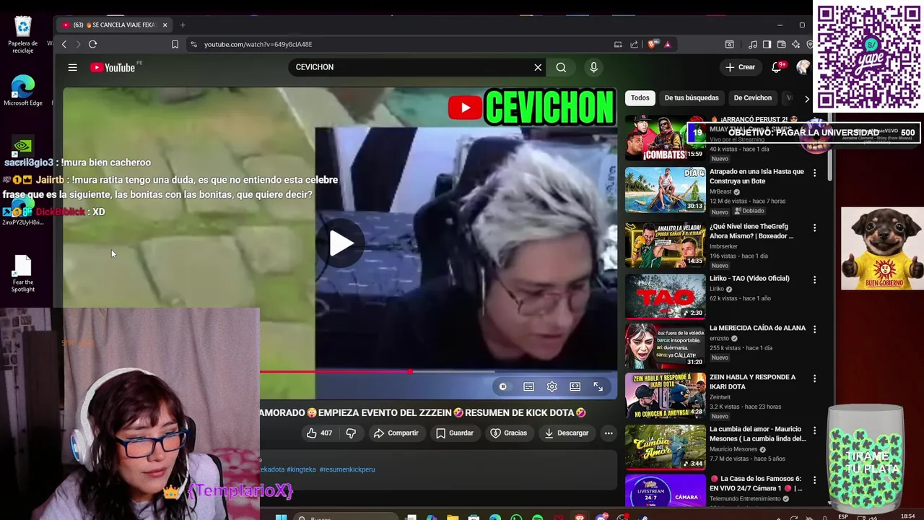Open Liriko - TAO (Video Oficial) title
Image resolution: width=924 pixels, height=520 pixels.
(749, 279)
